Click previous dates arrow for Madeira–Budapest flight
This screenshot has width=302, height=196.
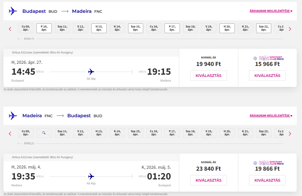(10, 133)
